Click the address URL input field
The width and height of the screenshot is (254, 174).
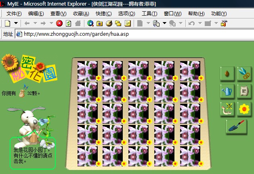(x=134, y=34)
